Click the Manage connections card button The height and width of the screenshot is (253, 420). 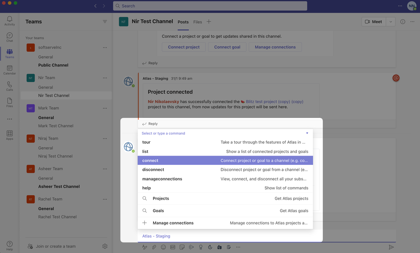click(x=275, y=47)
